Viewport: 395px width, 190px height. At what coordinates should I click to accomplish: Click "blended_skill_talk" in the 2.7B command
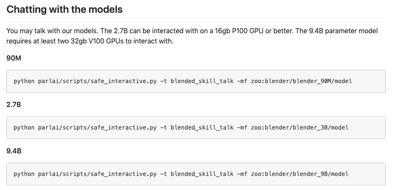click(202, 127)
